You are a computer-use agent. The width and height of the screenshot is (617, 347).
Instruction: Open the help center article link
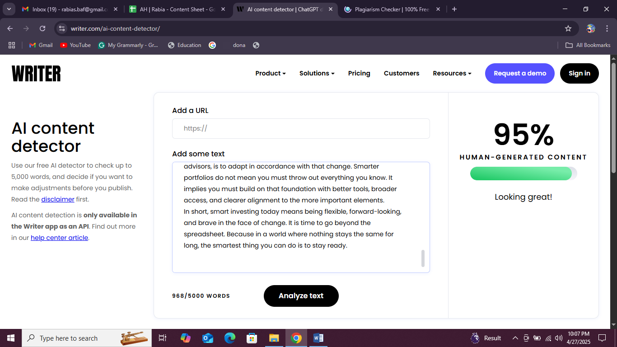59,238
